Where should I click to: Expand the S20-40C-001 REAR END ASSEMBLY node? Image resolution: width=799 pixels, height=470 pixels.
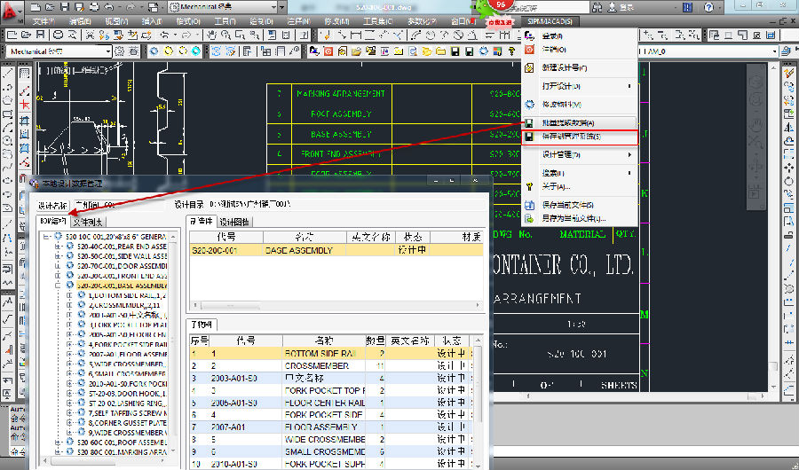click(58, 247)
